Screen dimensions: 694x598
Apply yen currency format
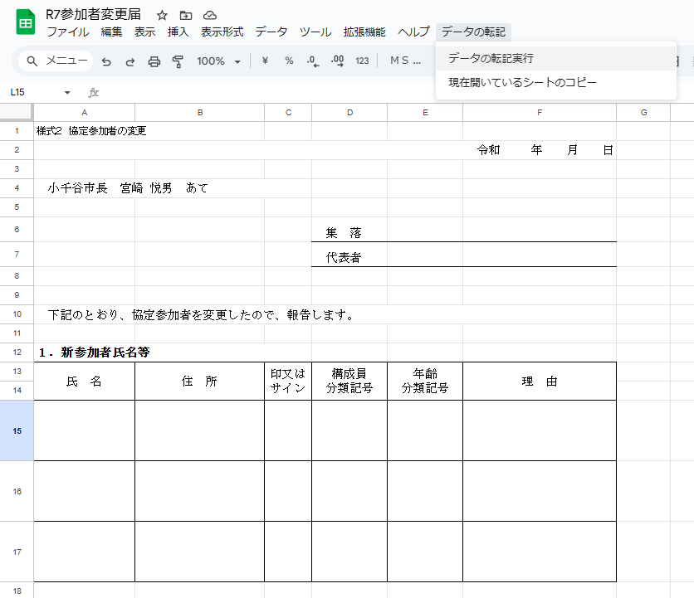pos(265,61)
